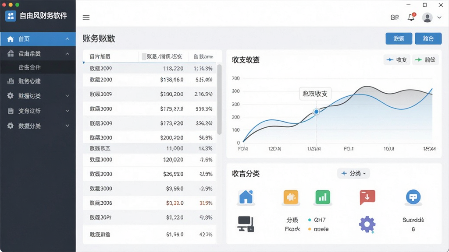Open the sidebar bar chart menu item

point(38,81)
